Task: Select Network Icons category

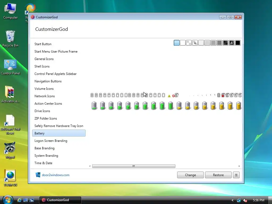Action: [x=59, y=96]
